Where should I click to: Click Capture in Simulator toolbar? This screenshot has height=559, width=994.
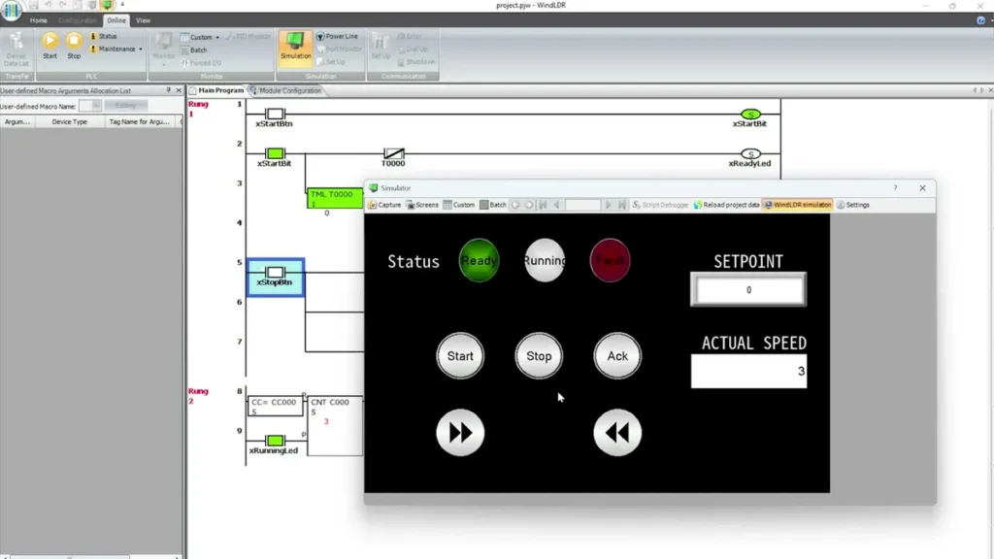pyautogui.click(x=384, y=205)
